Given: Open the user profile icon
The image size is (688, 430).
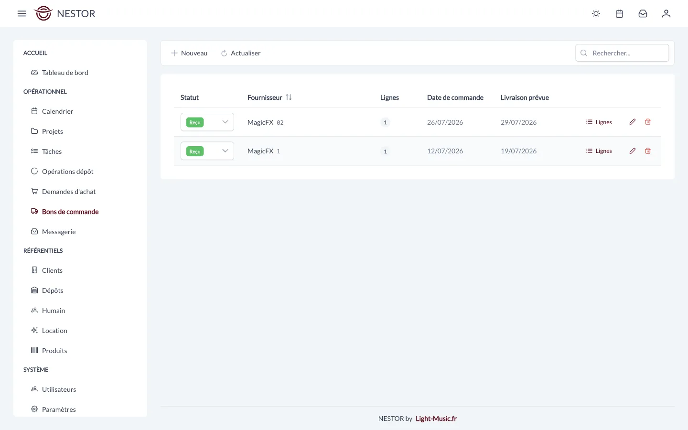Looking at the screenshot, I should click(x=666, y=14).
